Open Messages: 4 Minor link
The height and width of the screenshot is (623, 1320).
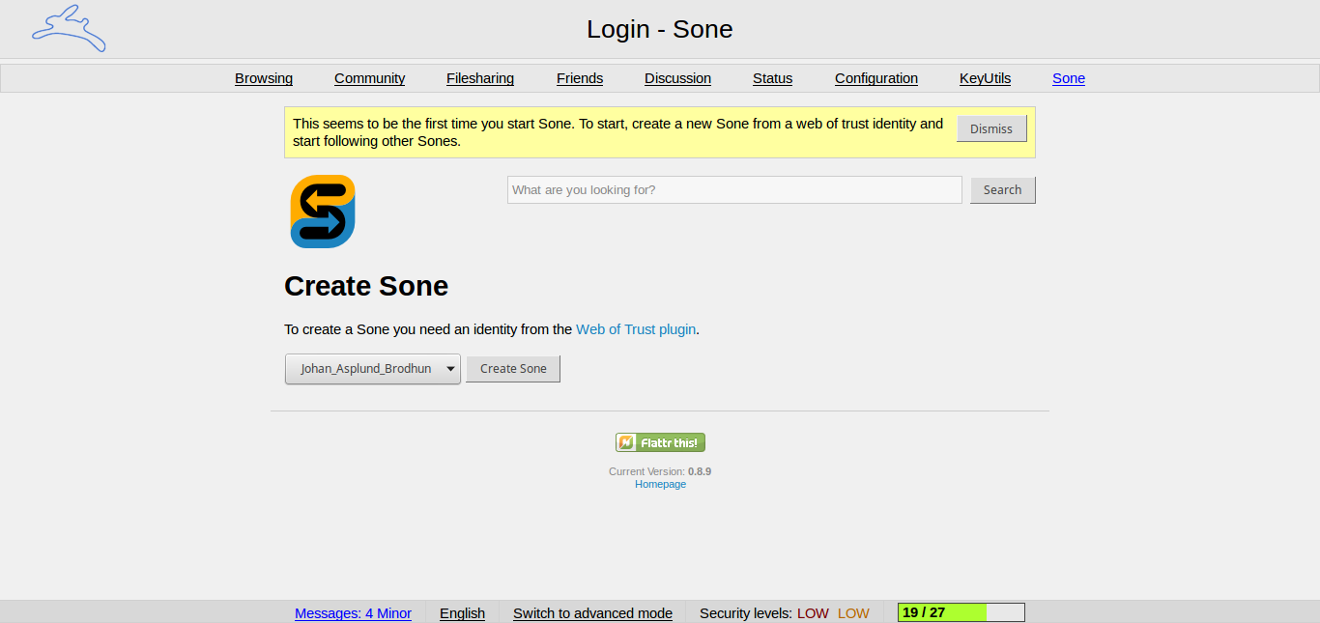(x=353, y=613)
